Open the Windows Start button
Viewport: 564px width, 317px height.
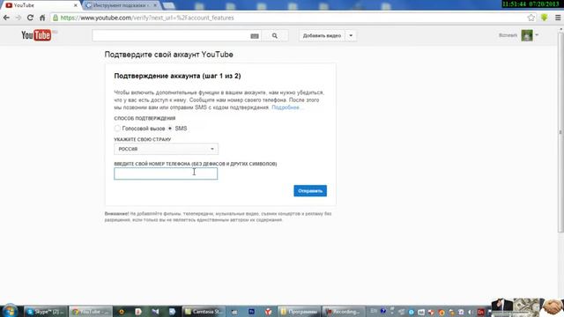10,311
